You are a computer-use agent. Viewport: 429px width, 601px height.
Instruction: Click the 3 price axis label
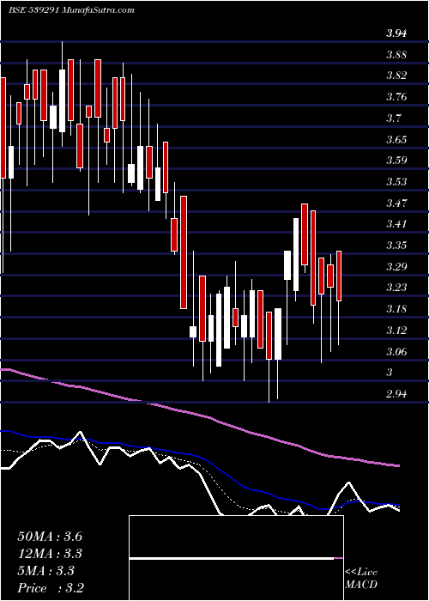(x=390, y=372)
